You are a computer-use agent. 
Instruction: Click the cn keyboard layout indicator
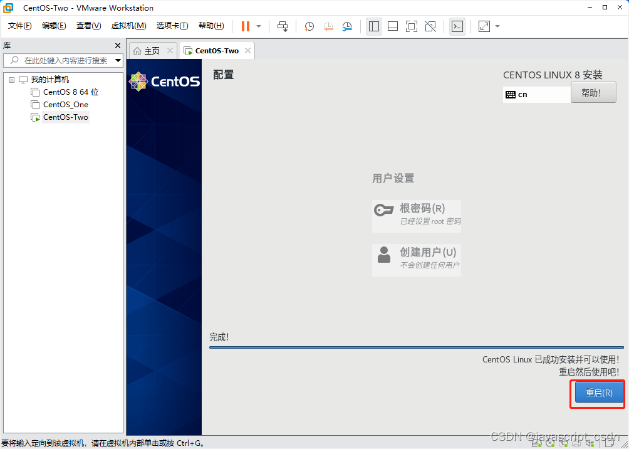pyautogui.click(x=537, y=95)
